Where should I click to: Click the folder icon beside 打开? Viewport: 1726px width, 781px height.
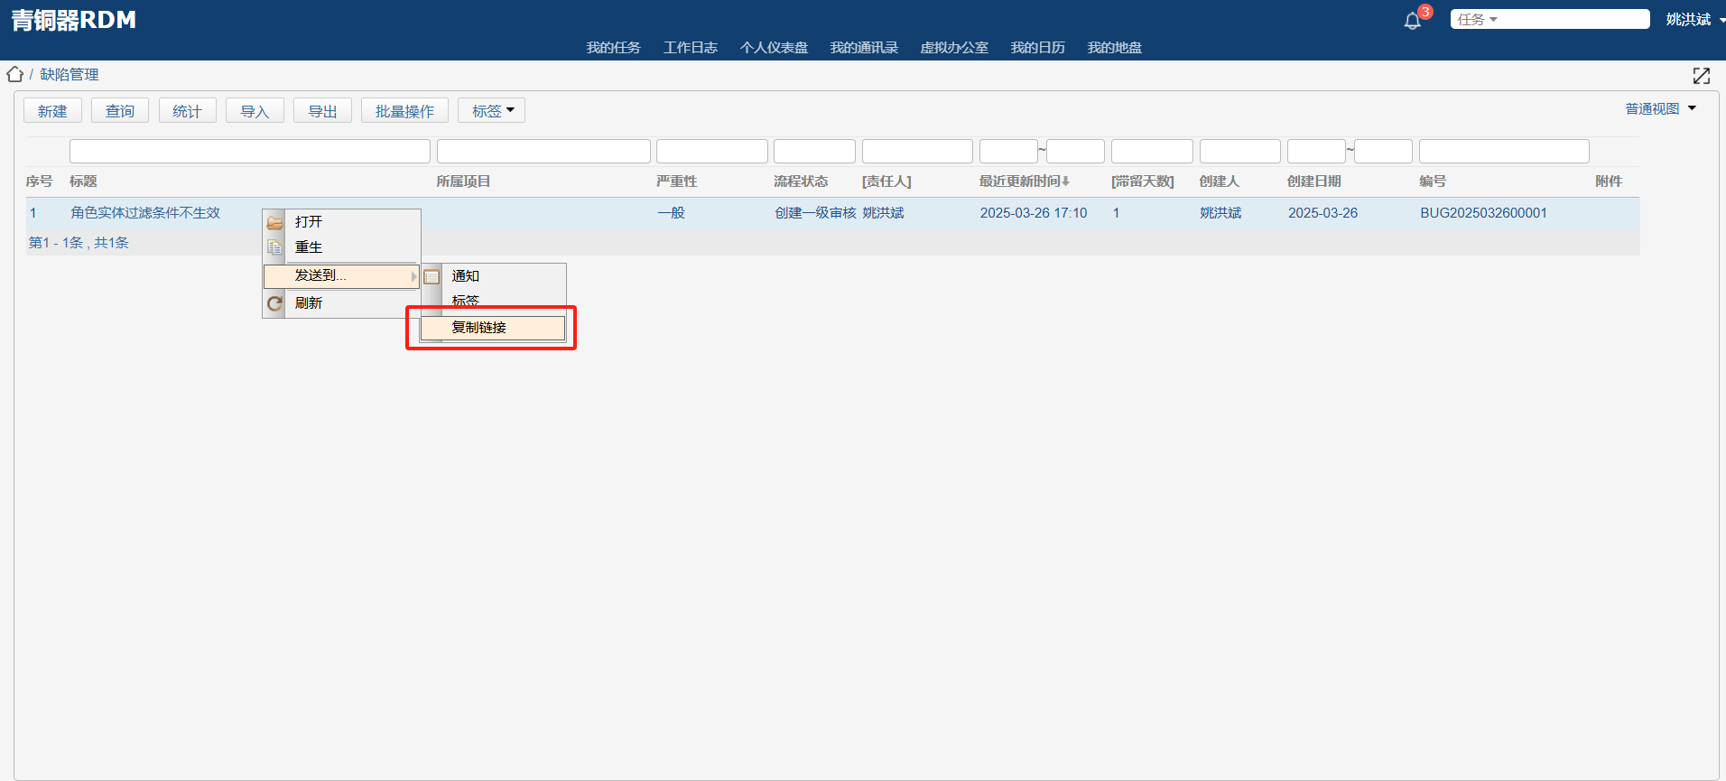(275, 222)
